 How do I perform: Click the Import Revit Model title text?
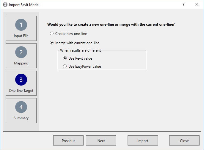coord(24,5)
